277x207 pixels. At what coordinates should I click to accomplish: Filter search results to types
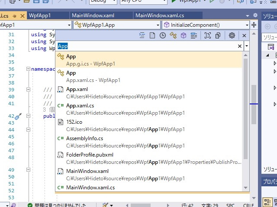click(x=173, y=35)
